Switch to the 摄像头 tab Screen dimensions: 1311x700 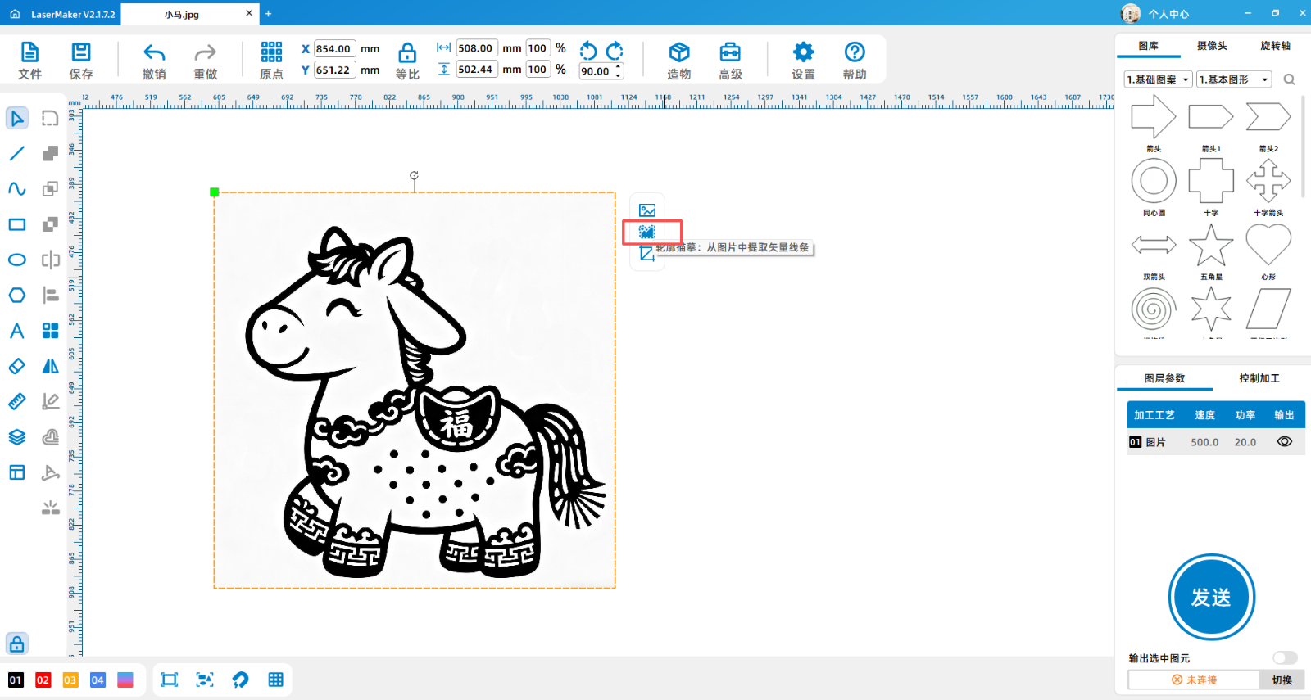[1212, 46]
